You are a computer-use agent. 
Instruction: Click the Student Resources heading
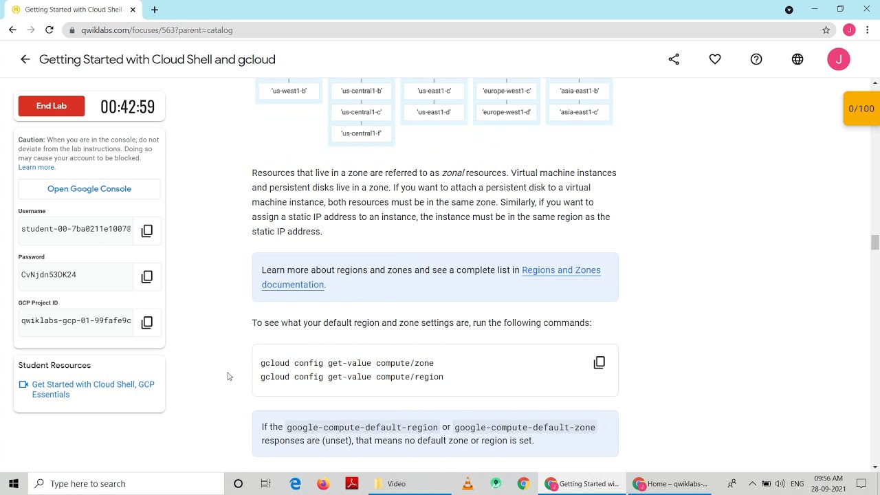[54, 365]
